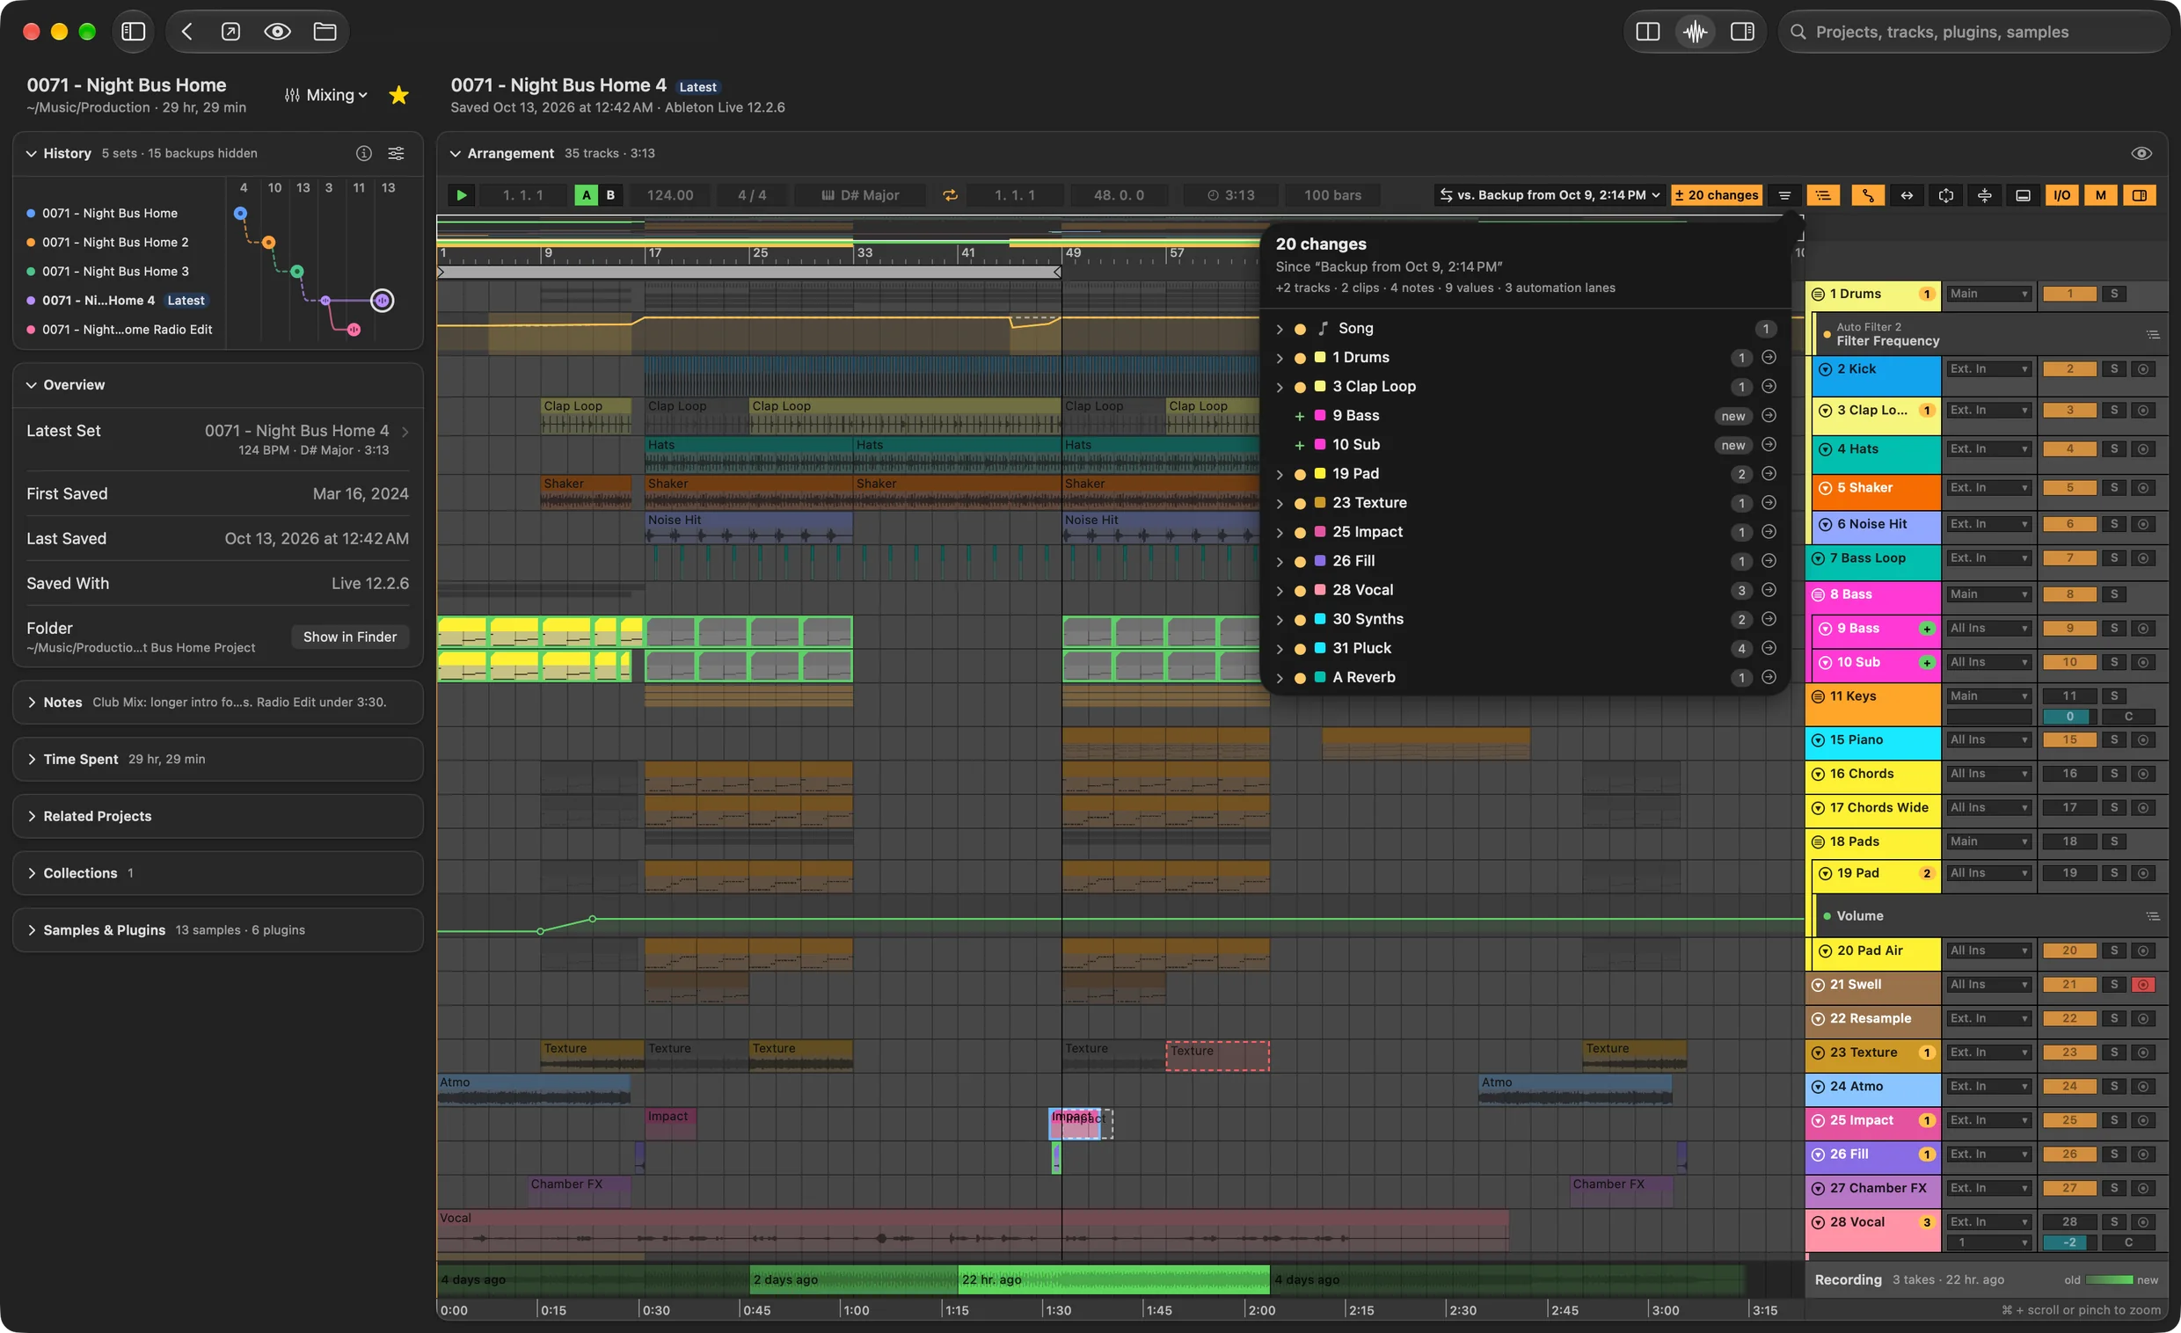Screen dimensions: 2181x1333
Task: Click the jump arrow icon on 31 Pluck change row
Action: coord(1769,648)
